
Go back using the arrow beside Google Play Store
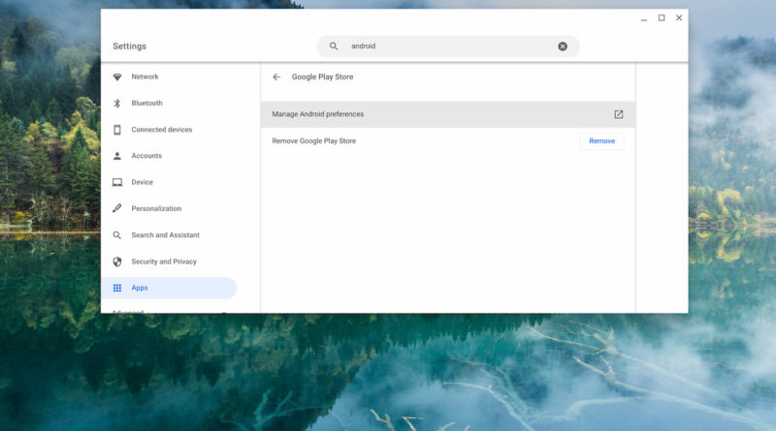click(276, 77)
